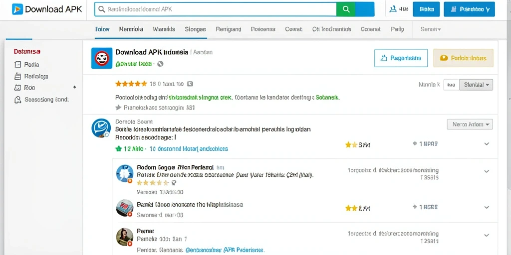Click the small box beside Mannla k
511x255 pixels.
451,85
